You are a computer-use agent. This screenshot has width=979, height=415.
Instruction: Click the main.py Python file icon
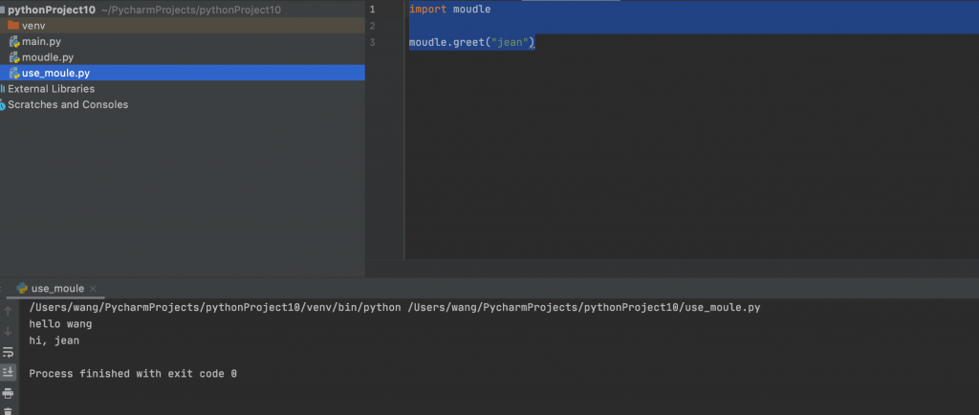[x=14, y=42]
